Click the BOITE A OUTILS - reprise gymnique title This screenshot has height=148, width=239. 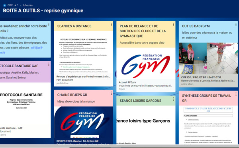click(x=43, y=10)
